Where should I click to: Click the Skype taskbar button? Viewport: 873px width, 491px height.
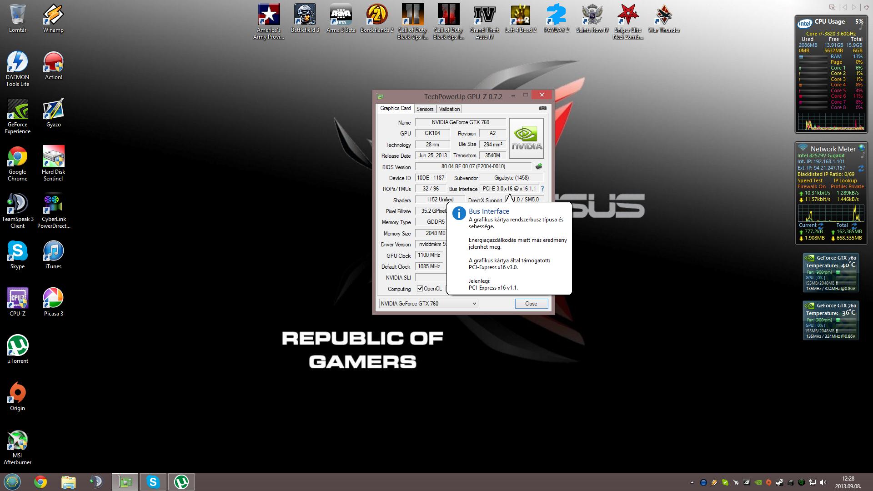click(153, 482)
